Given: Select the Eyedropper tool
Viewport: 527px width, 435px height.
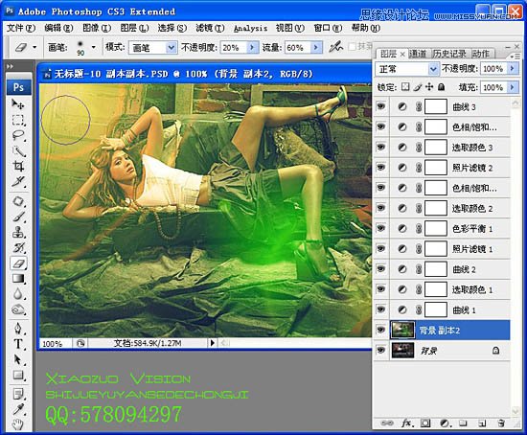Looking at the screenshot, I should (x=17, y=409).
